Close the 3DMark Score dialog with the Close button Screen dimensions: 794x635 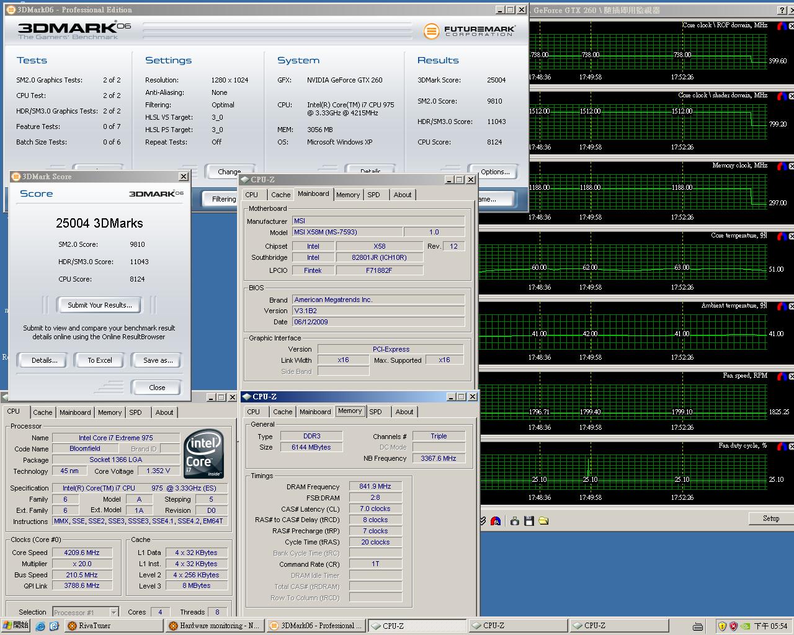pyautogui.click(x=158, y=388)
